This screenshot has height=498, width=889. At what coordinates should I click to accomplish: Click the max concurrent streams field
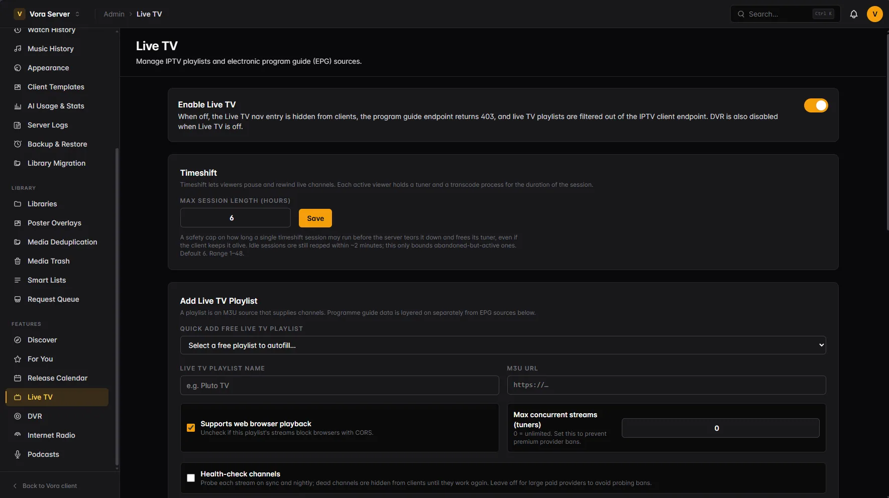click(x=721, y=428)
